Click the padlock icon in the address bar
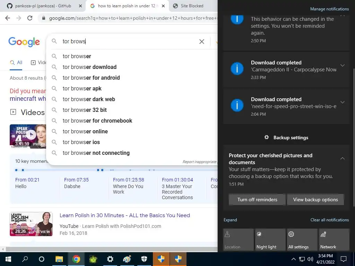This screenshot has width=355, height=266. [x=44, y=18]
